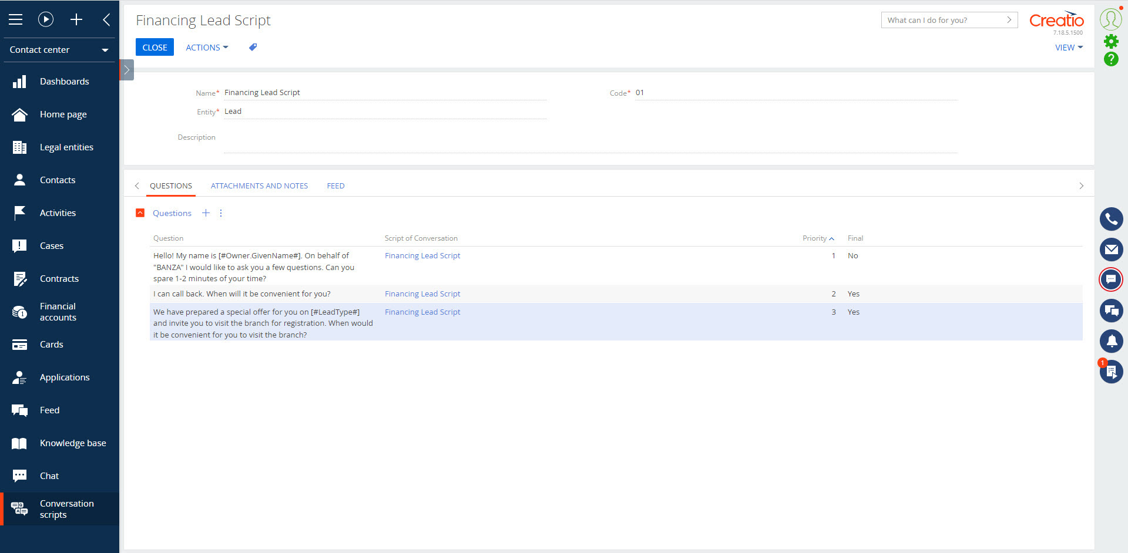Click the Question column header
Viewport: 1128px width, 553px height.
[168, 238]
